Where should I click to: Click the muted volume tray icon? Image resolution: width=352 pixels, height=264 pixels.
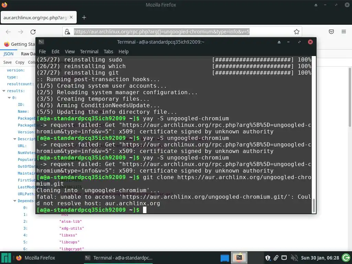[x=294, y=258]
